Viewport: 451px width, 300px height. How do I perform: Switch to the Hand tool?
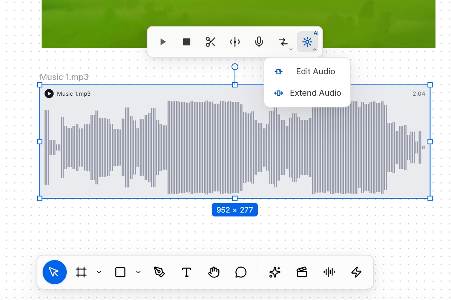click(x=214, y=272)
